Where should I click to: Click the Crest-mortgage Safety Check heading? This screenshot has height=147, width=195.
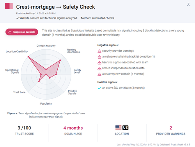point(55,7)
